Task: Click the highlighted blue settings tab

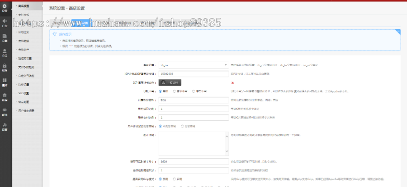Action: (x=82, y=23)
